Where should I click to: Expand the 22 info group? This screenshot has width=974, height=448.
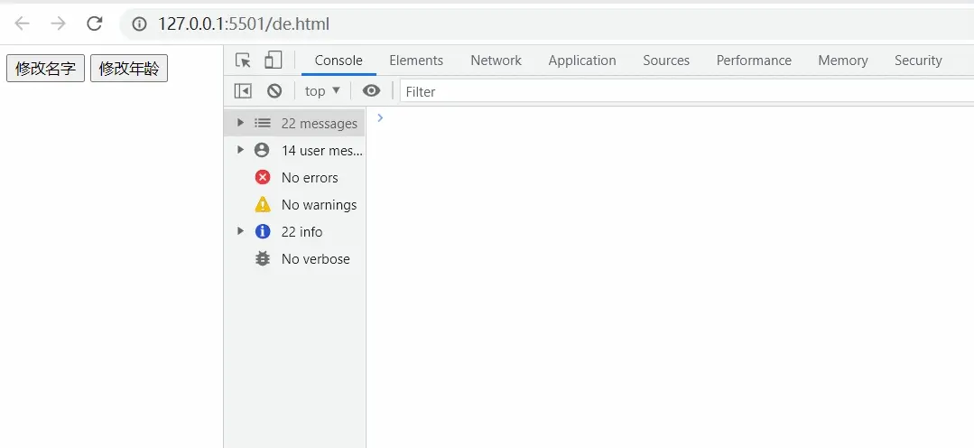(240, 231)
